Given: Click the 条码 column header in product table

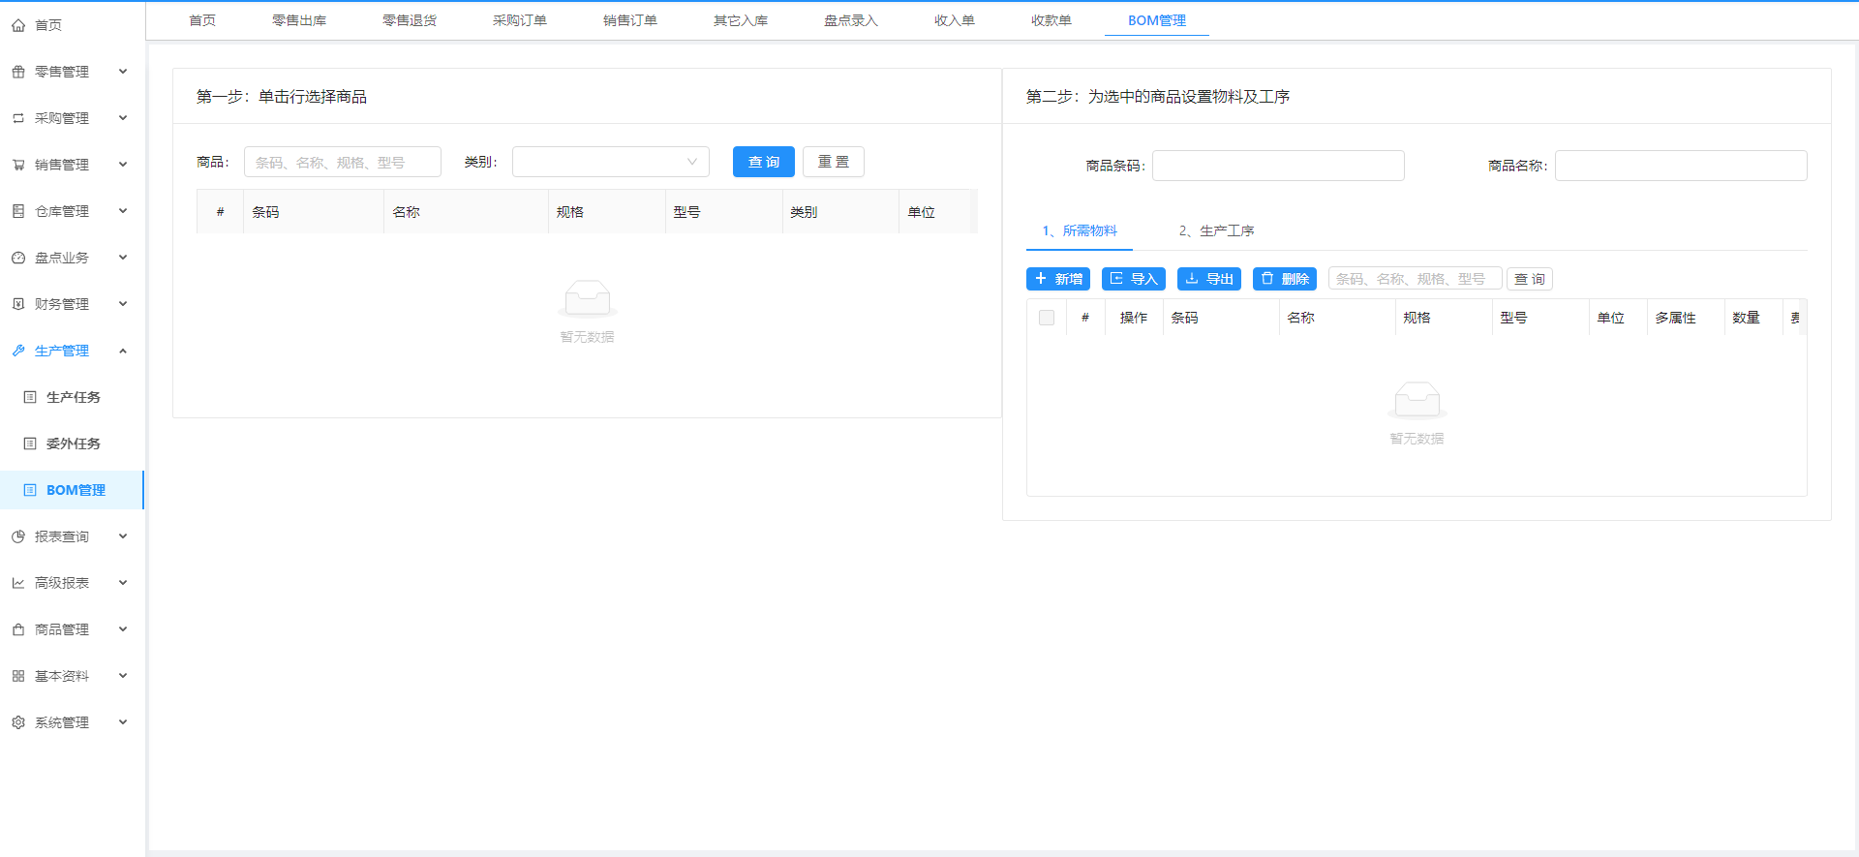Looking at the screenshot, I should point(314,212).
